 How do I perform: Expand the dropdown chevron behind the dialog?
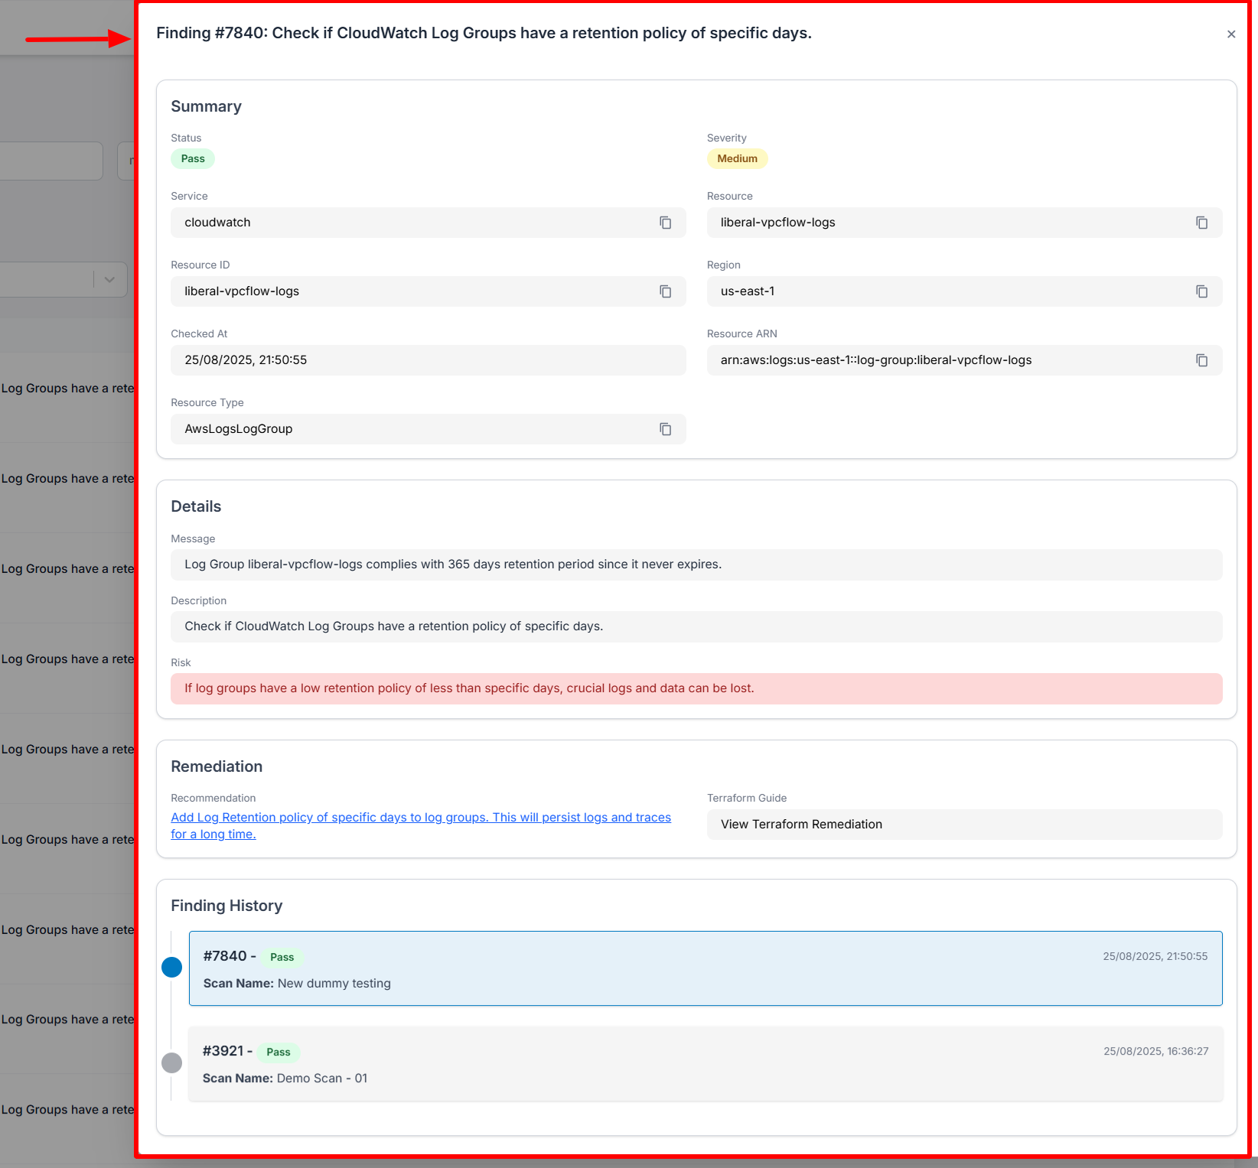click(109, 280)
